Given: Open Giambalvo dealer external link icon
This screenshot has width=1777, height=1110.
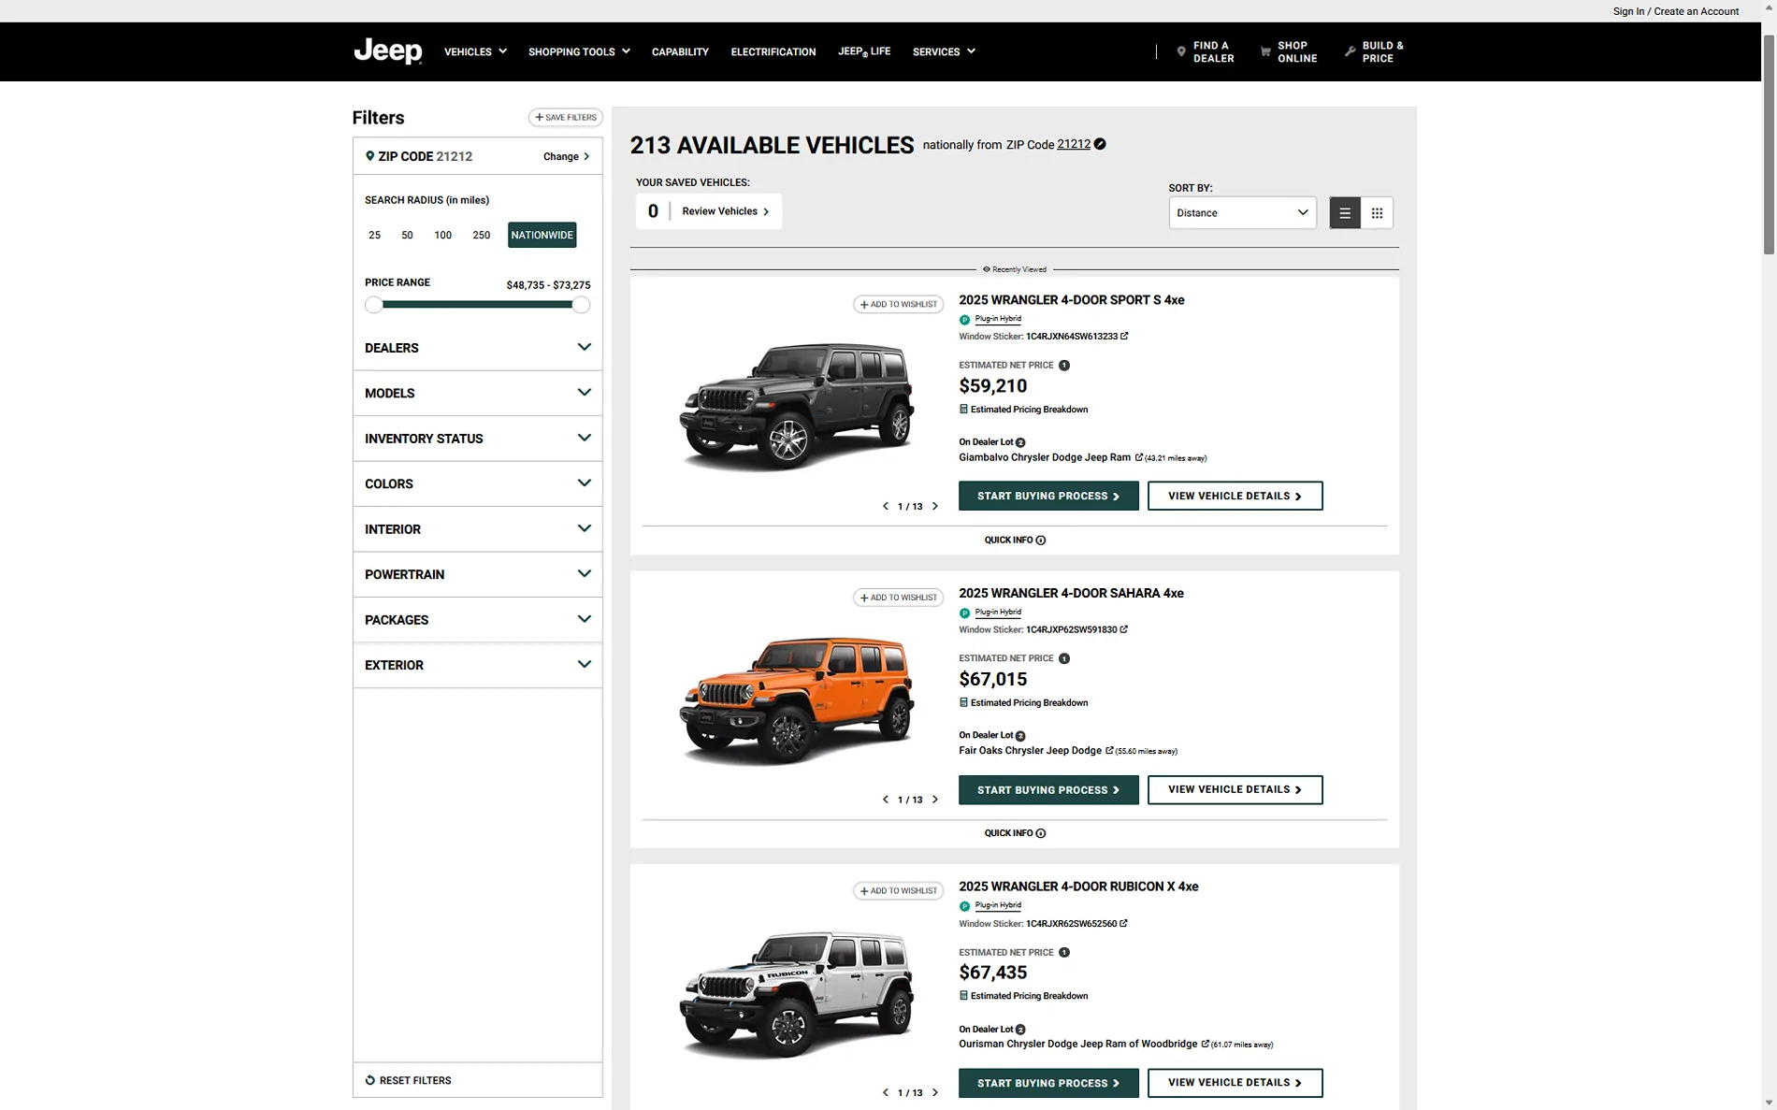Looking at the screenshot, I should 1138,457.
